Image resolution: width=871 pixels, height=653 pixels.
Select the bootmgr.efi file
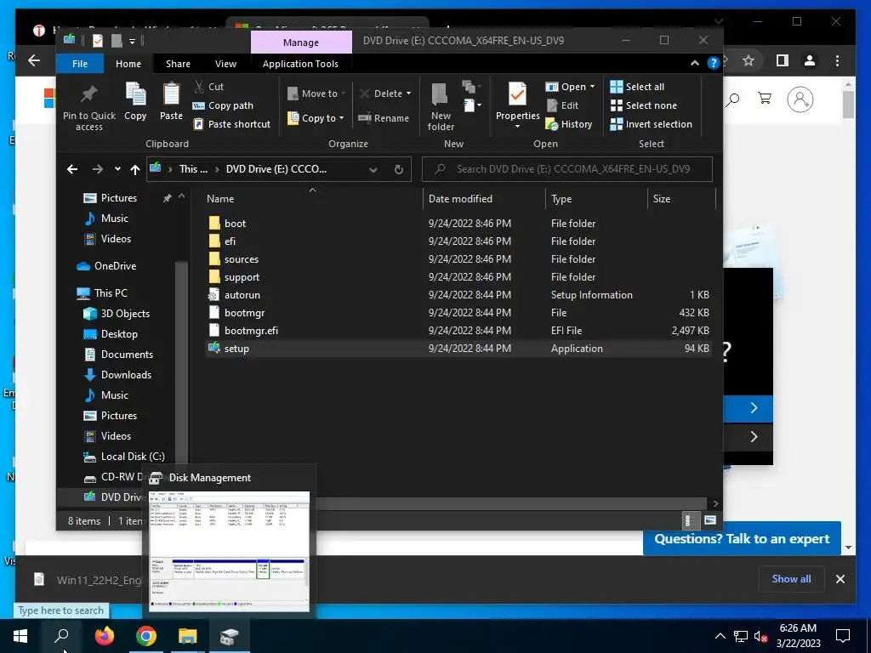point(458,330)
